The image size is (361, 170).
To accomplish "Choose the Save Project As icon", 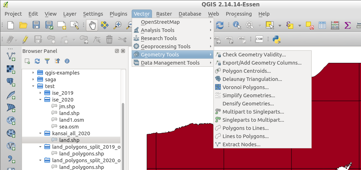I will 49,25.
